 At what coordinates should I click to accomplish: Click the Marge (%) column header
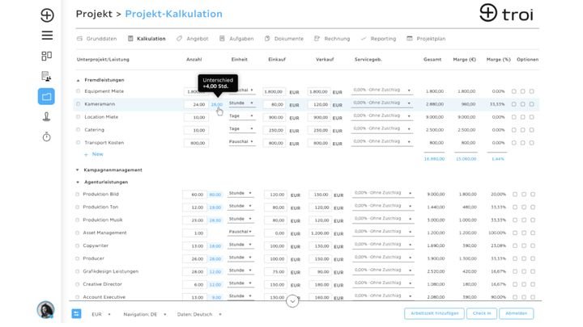(498, 59)
